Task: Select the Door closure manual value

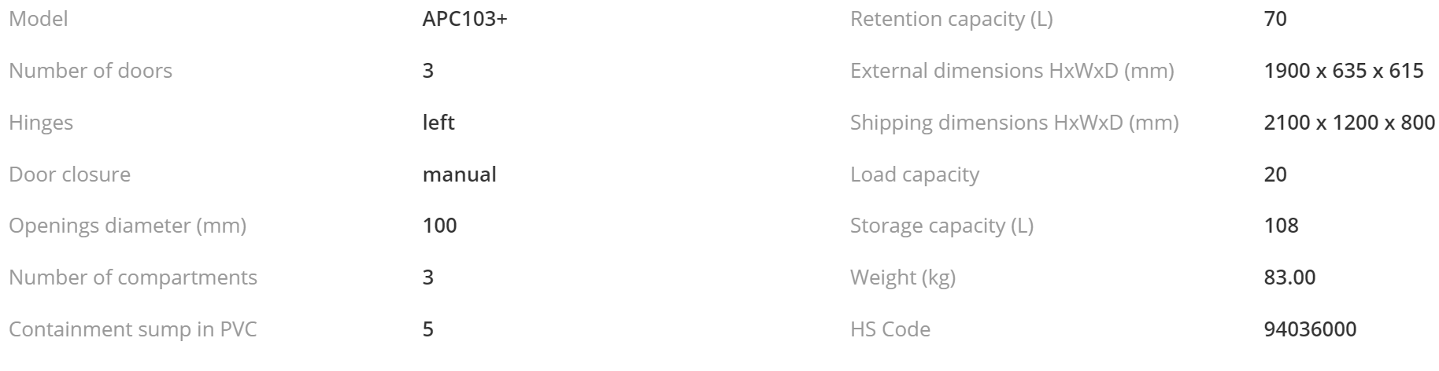Action: (459, 174)
